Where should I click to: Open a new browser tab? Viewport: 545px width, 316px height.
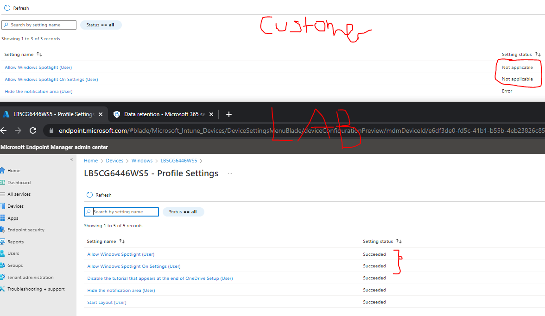tap(229, 114)
